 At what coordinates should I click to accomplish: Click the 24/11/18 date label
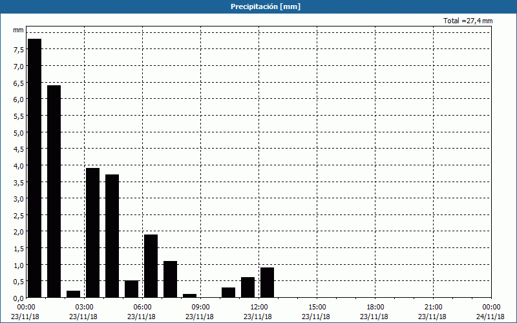click(491, 317)
